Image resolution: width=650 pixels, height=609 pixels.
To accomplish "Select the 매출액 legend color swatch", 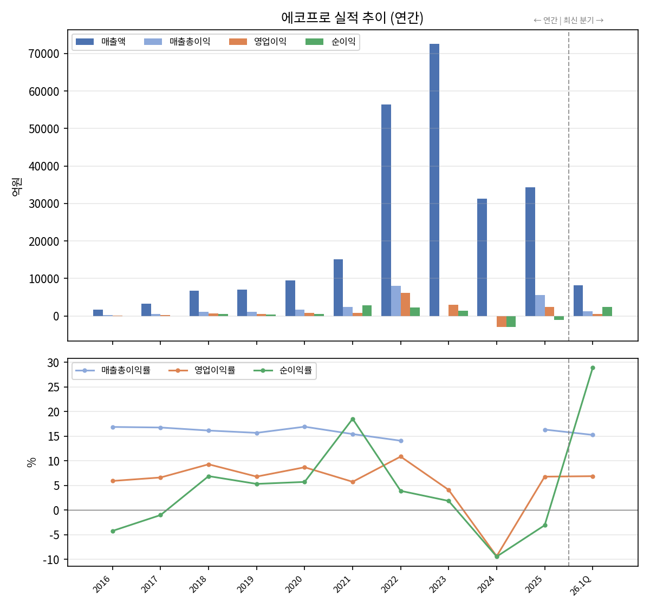I will click(x=84, y=42).
